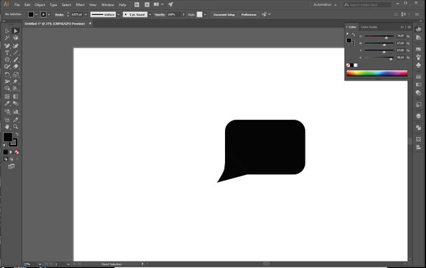426x268 pixels.
Task: Click the CMYK color spectrum bar
Action: click(x=377, y=73)
